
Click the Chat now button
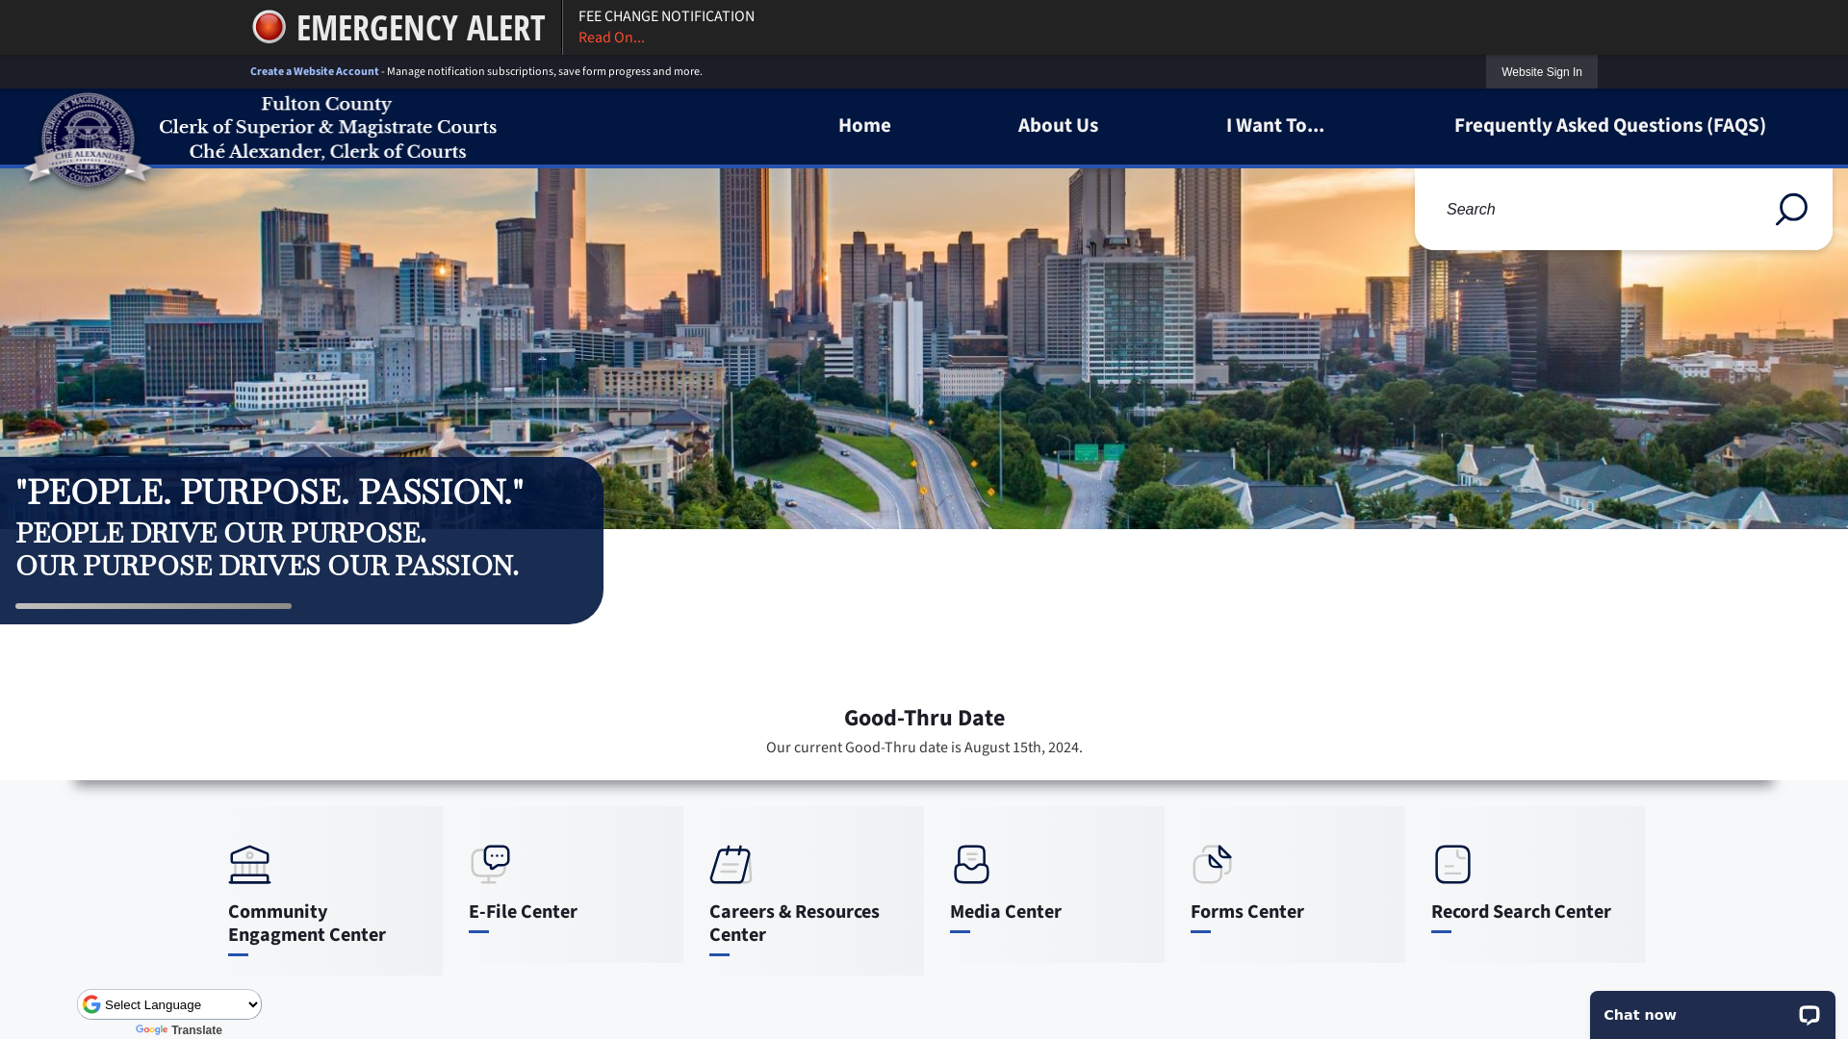pos(1712,1015)
